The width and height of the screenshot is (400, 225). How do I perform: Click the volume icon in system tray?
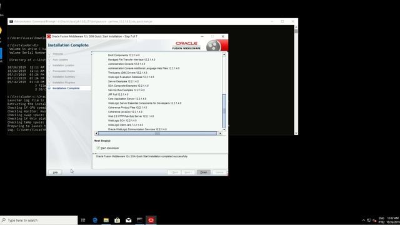pyautogui.click(x=374, y=221)
